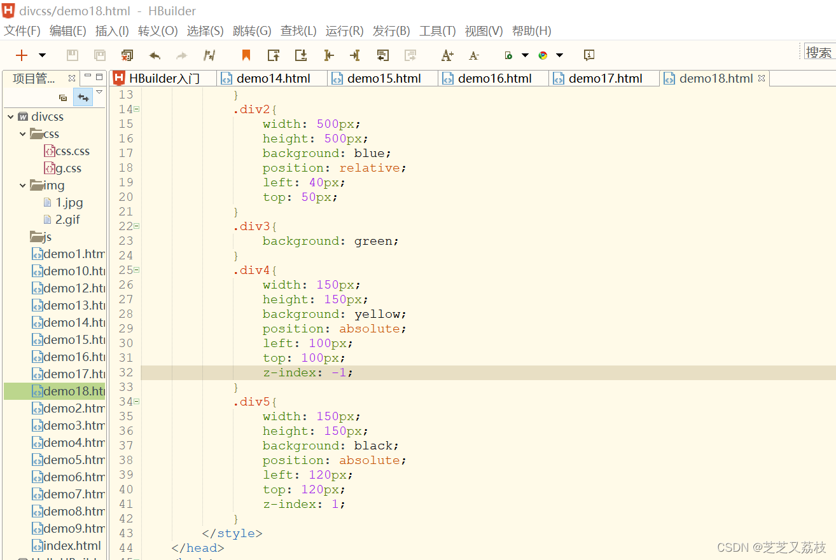Open the 编辑(E) menu
Screen dimensions: 836x560
pos(67,31)
